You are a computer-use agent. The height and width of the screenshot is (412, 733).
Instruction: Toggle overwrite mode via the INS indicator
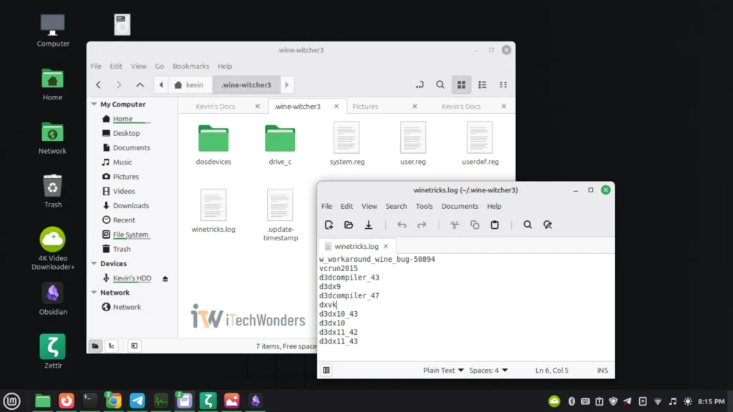point(602,370)
